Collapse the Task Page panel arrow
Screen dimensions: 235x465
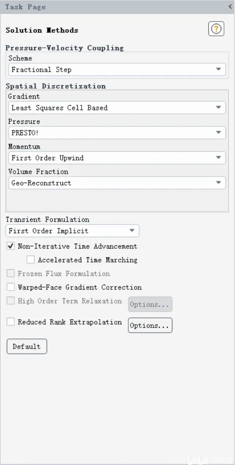click(230, 6)
